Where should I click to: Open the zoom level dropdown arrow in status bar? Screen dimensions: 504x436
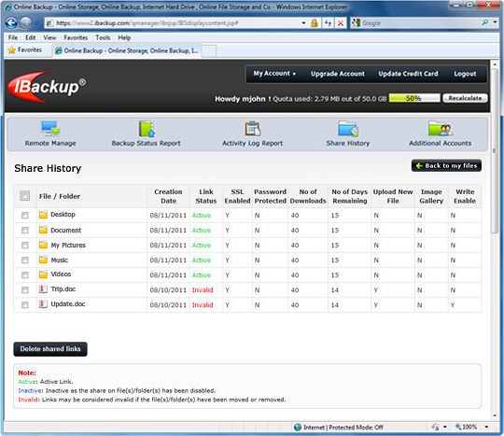tap(486, 427)
